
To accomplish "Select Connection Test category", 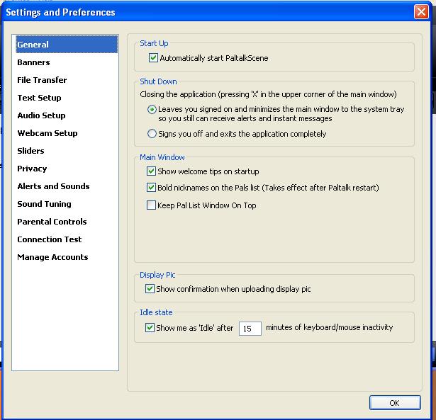I will 50,239.
